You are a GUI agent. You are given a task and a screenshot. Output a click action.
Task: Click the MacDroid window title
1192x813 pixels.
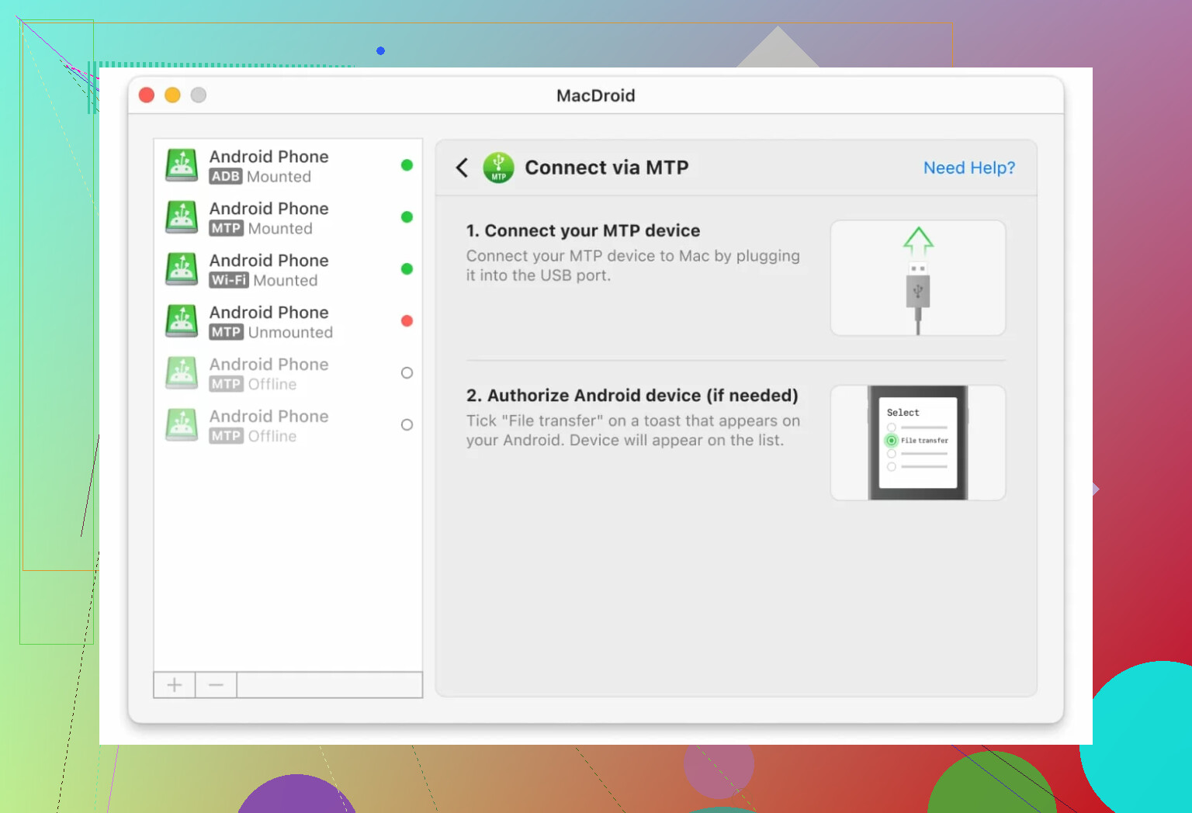point(596,95)
